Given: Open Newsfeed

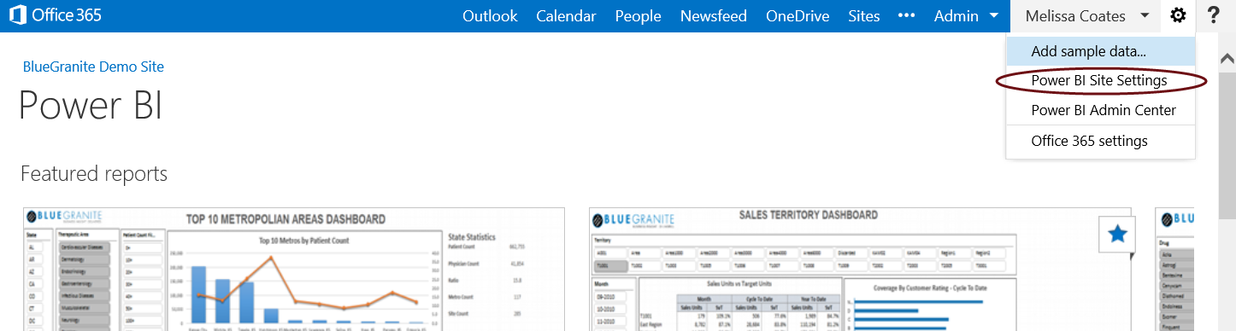Looking at the screenshot, I should pos(714,15).
